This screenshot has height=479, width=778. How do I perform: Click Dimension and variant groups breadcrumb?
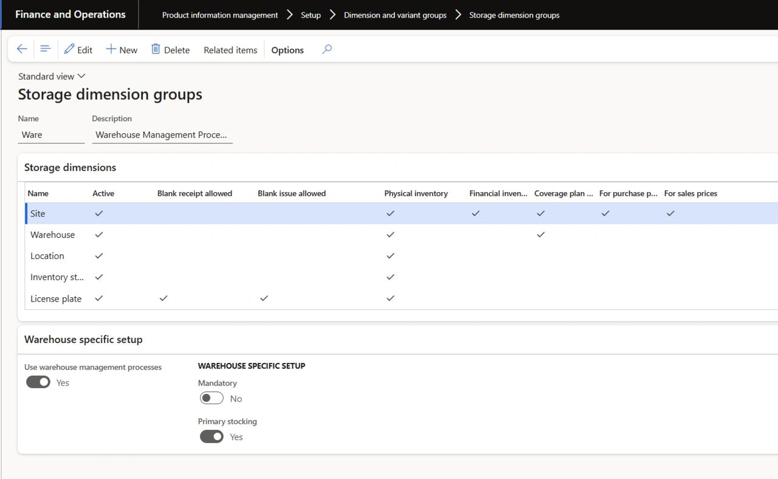tap(395, 15)
